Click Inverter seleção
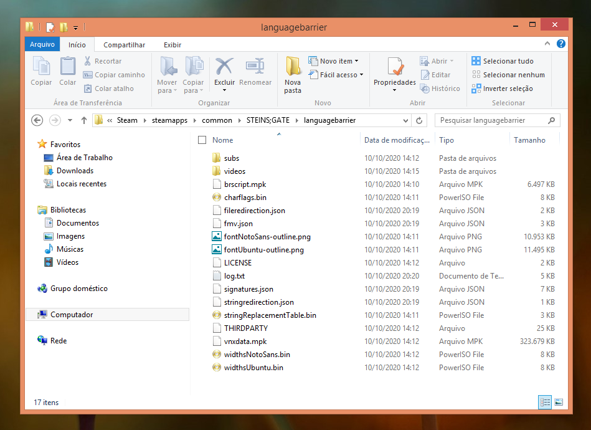591x430 pixels. point(502,88)
